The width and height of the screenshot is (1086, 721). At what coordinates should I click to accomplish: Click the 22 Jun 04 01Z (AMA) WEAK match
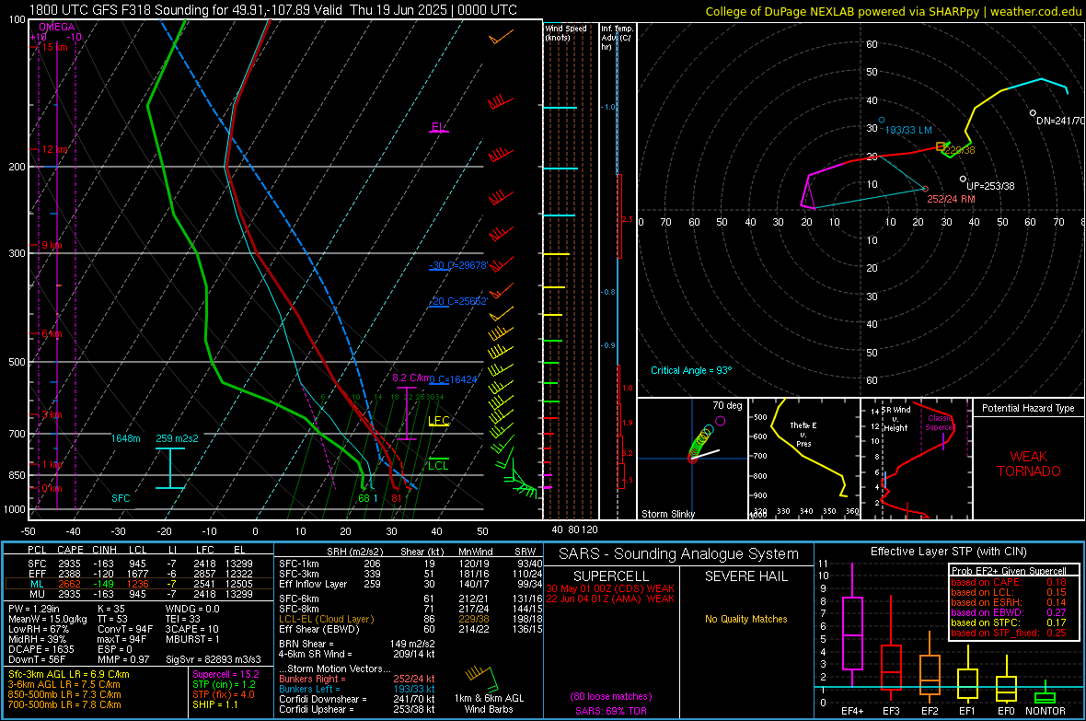(x=610, y=599)
